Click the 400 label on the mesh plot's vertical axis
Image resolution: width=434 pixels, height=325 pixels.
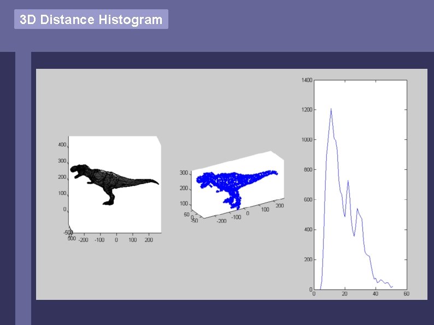tap(62, 145)
